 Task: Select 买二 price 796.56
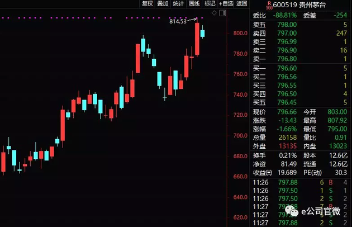[287, 77]
